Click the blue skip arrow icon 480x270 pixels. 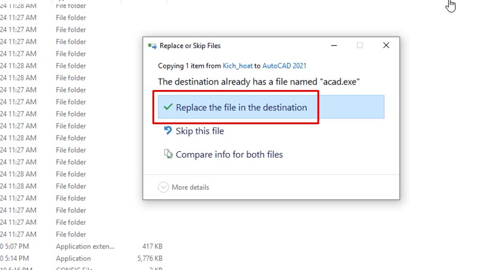point(168,130)
